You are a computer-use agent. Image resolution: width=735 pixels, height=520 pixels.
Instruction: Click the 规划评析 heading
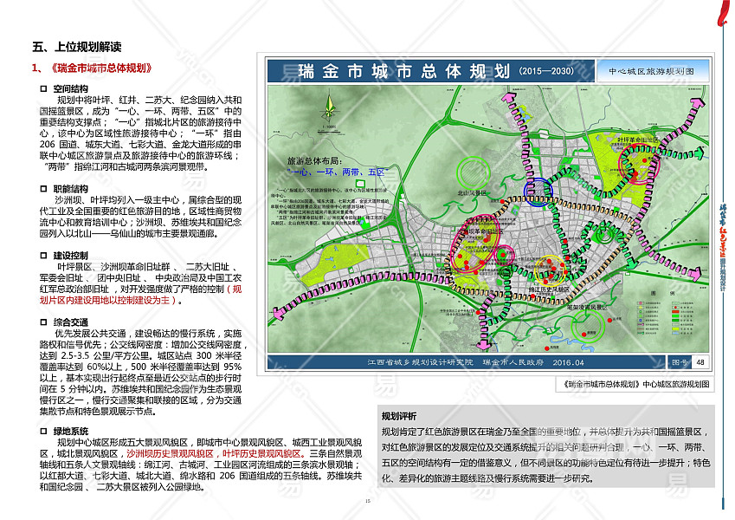(x=399, y=415)
